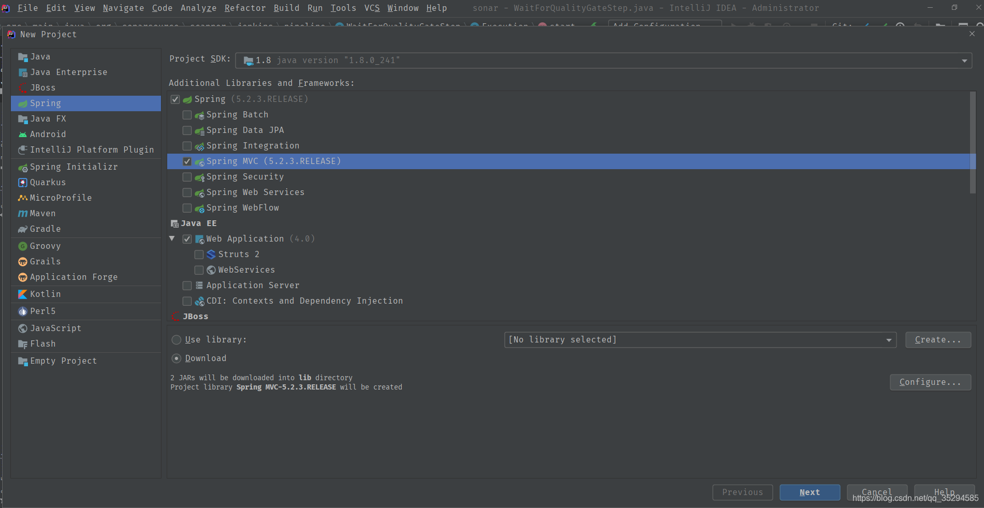Open the Refactor menu
Screen dimensions: 984x508
pyautogui.click(x=245, y=8)
